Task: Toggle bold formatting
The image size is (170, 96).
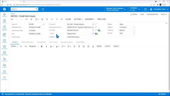Action: (x=42, y=46)
